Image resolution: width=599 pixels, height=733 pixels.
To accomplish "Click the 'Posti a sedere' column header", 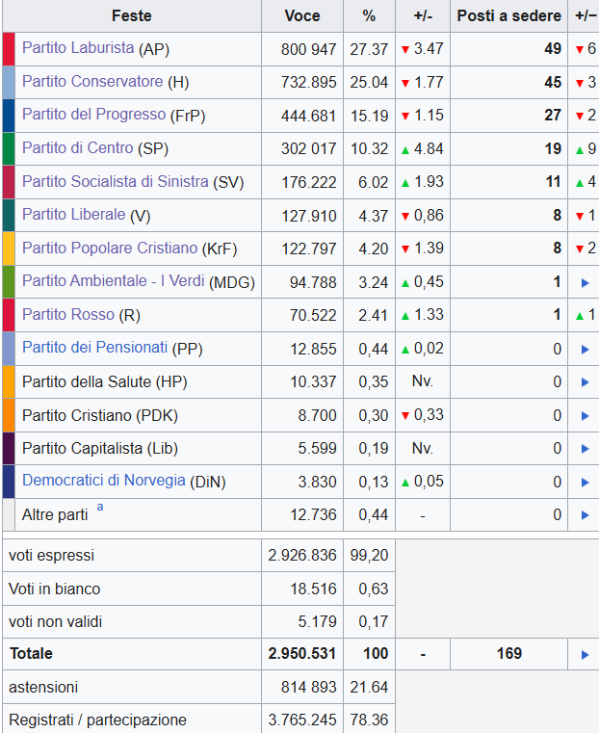I will [508, 16].
